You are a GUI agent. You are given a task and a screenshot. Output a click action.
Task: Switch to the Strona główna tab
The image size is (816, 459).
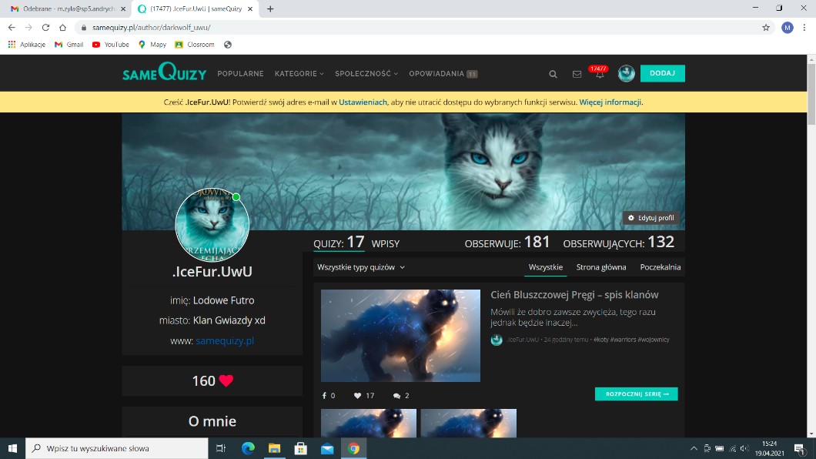(x=601, y=267)
